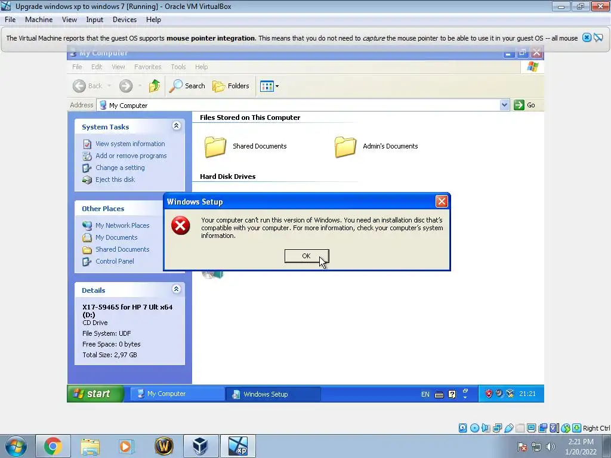
Task: Switch to My Computer taskbar button
Action: (177, 394)
